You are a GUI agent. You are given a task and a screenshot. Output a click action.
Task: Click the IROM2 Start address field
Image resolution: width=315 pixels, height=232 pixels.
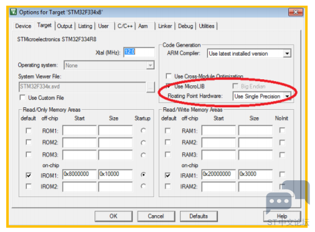80,186
